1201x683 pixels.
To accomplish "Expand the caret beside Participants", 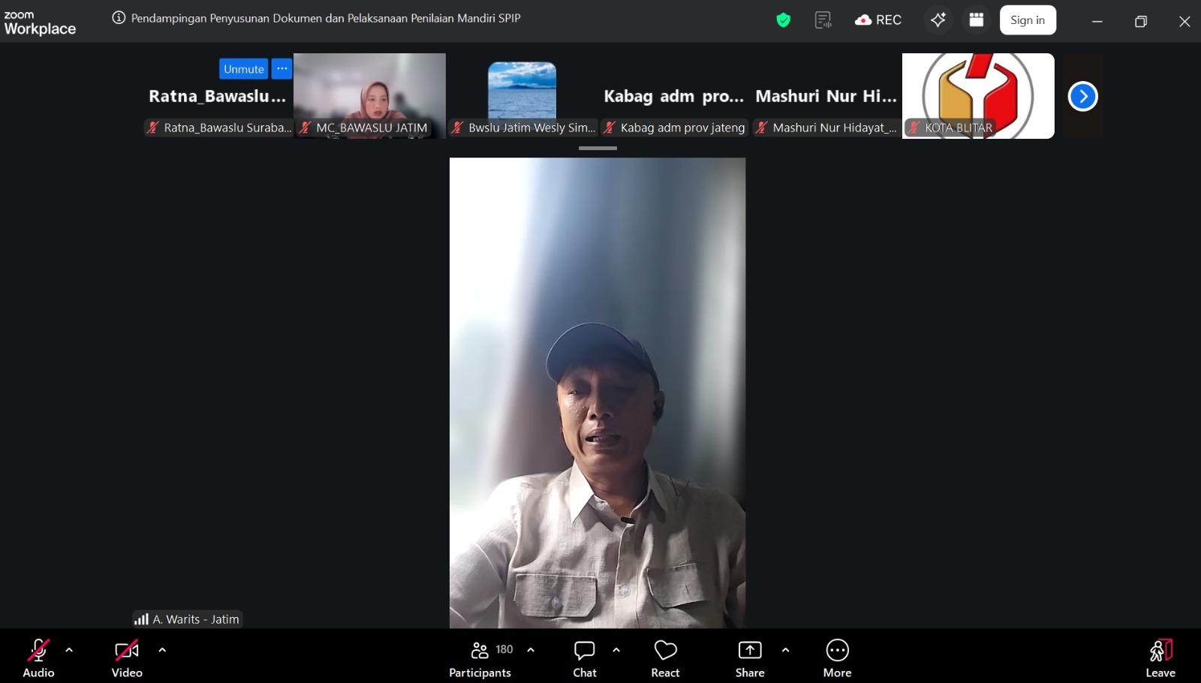I will [531, 650].
